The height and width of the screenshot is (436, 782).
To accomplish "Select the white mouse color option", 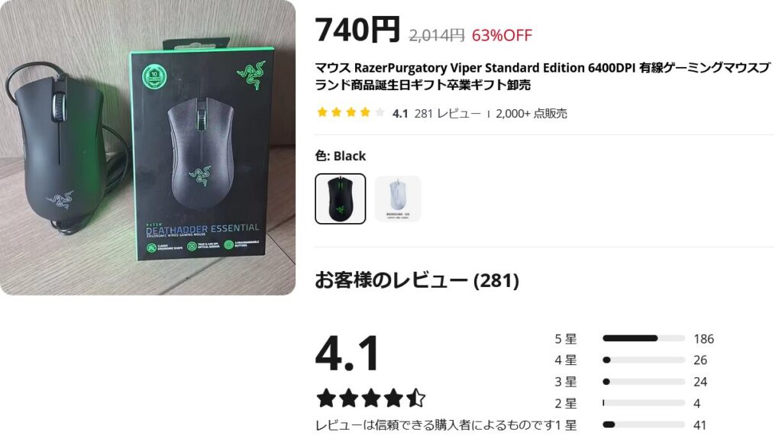I will pos(397,199).
